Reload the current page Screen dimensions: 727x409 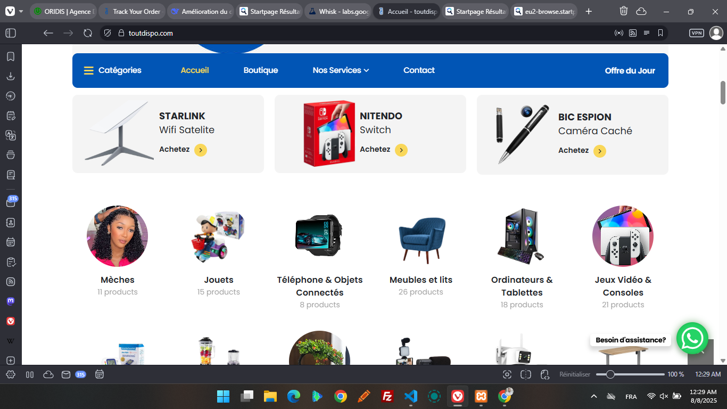click(88, 33)
